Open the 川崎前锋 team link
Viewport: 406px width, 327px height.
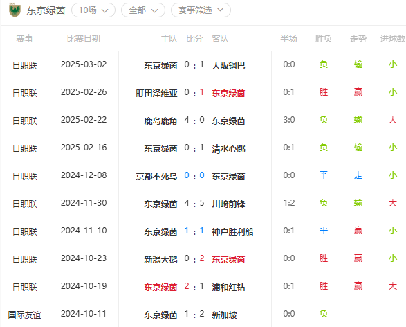click(228, 204)
